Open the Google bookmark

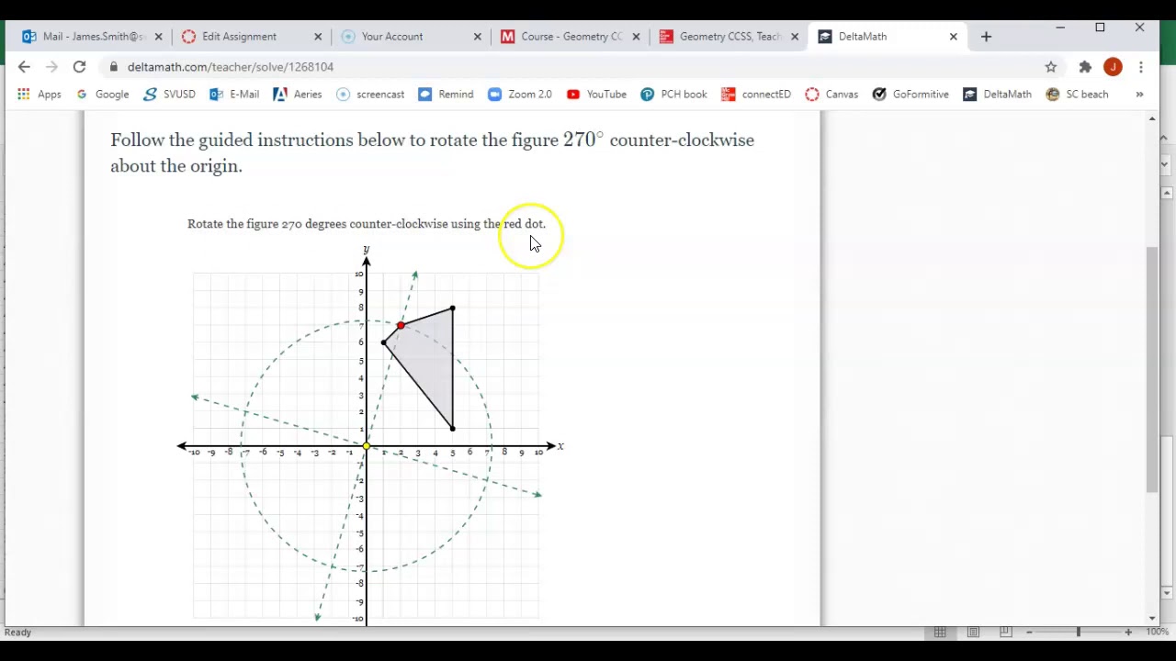[103, 95]
